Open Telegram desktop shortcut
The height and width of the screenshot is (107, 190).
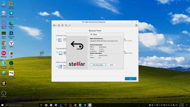(x=11, y=14)
